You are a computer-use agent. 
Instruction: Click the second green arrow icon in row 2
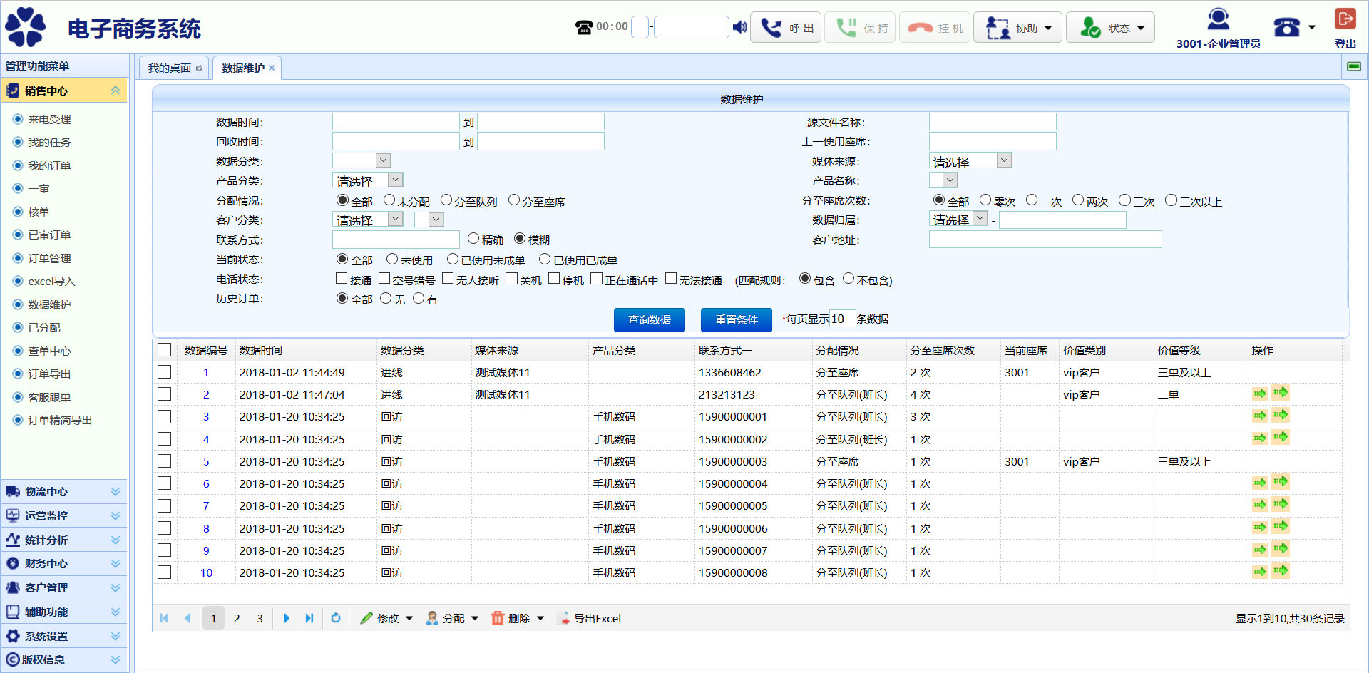[x=1281, y=392]
